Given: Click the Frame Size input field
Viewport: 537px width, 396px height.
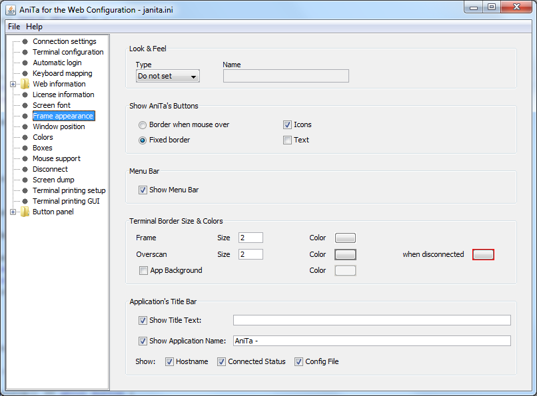Looking at the screenshot, I should coord(251,238).
